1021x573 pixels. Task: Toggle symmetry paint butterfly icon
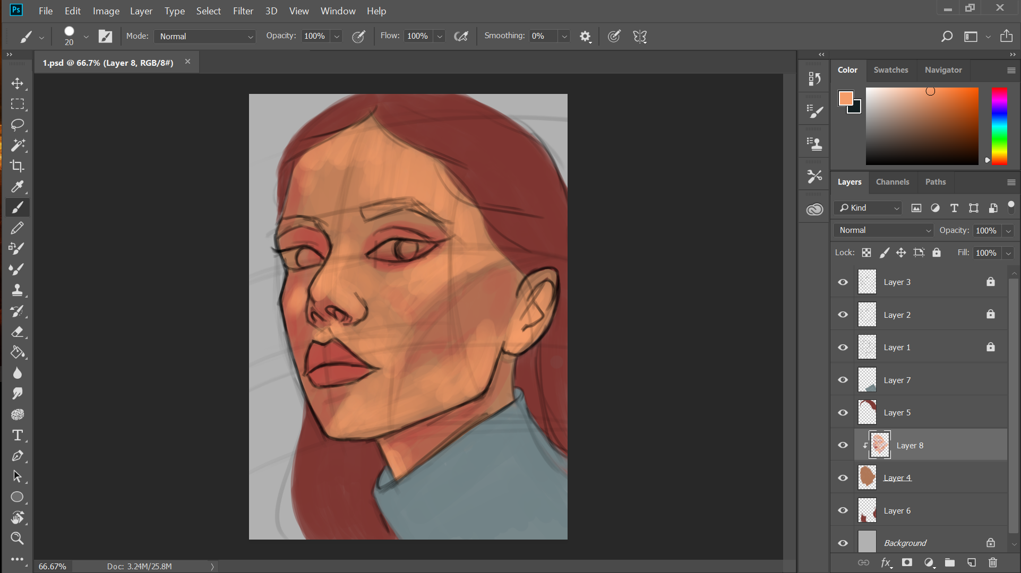tap(640, 37)
